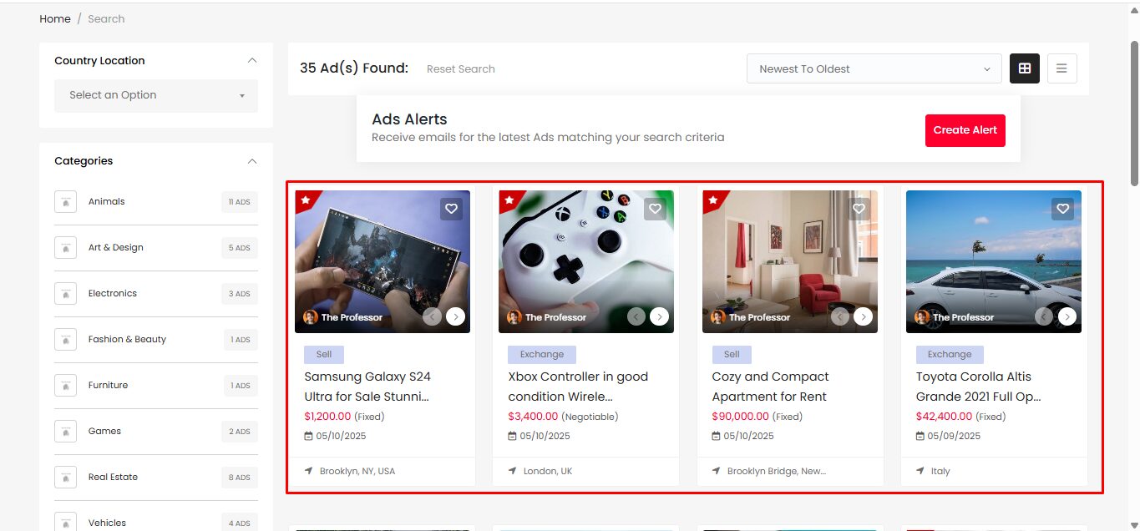Screen dimensions: 1140x531
Task: Show previous image of Xbox Controller ad
Action: (636, 316)
